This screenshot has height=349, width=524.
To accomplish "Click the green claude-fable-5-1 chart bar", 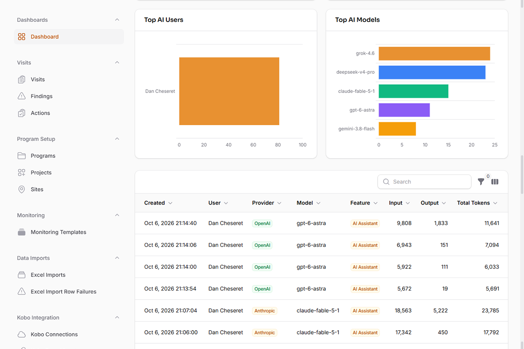I will 414,91.
